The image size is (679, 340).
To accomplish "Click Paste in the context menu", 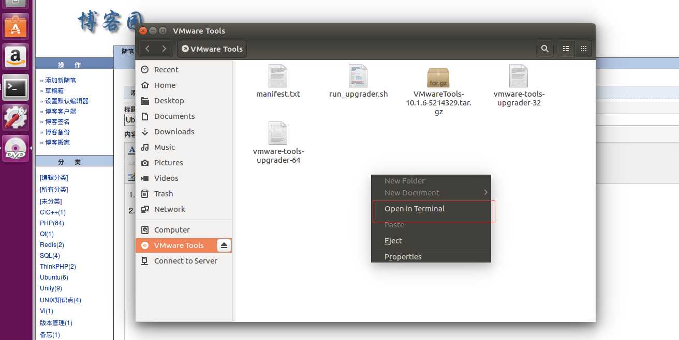I will [431, 225].
